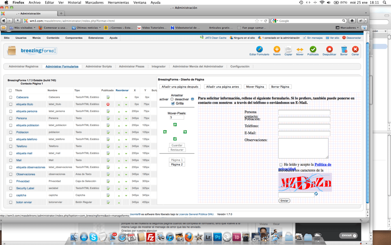The width and height of the screenshot is (391, 245).
Task: Click the Copiar toolbar icon
Action: click(x=288, y=49)
